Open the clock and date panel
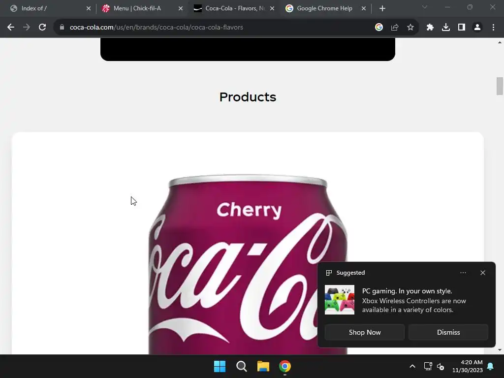504x378 pixels. click(x=468, y=366)
